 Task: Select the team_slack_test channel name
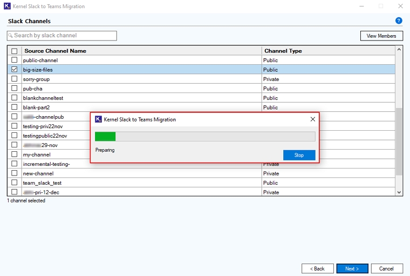point(42,183)
